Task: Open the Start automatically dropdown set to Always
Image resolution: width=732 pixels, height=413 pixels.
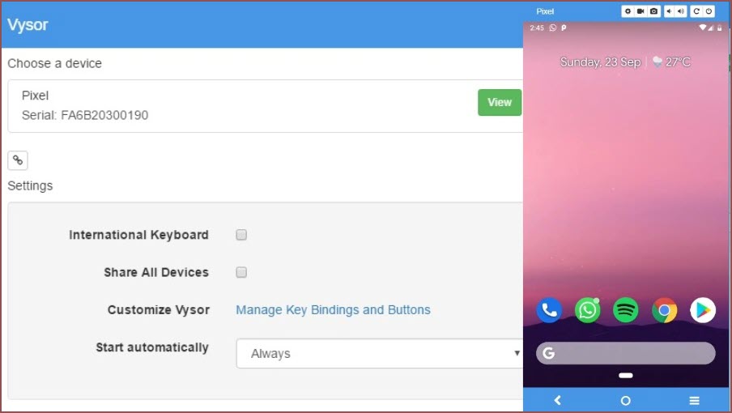Action: (x=379, y=353)
